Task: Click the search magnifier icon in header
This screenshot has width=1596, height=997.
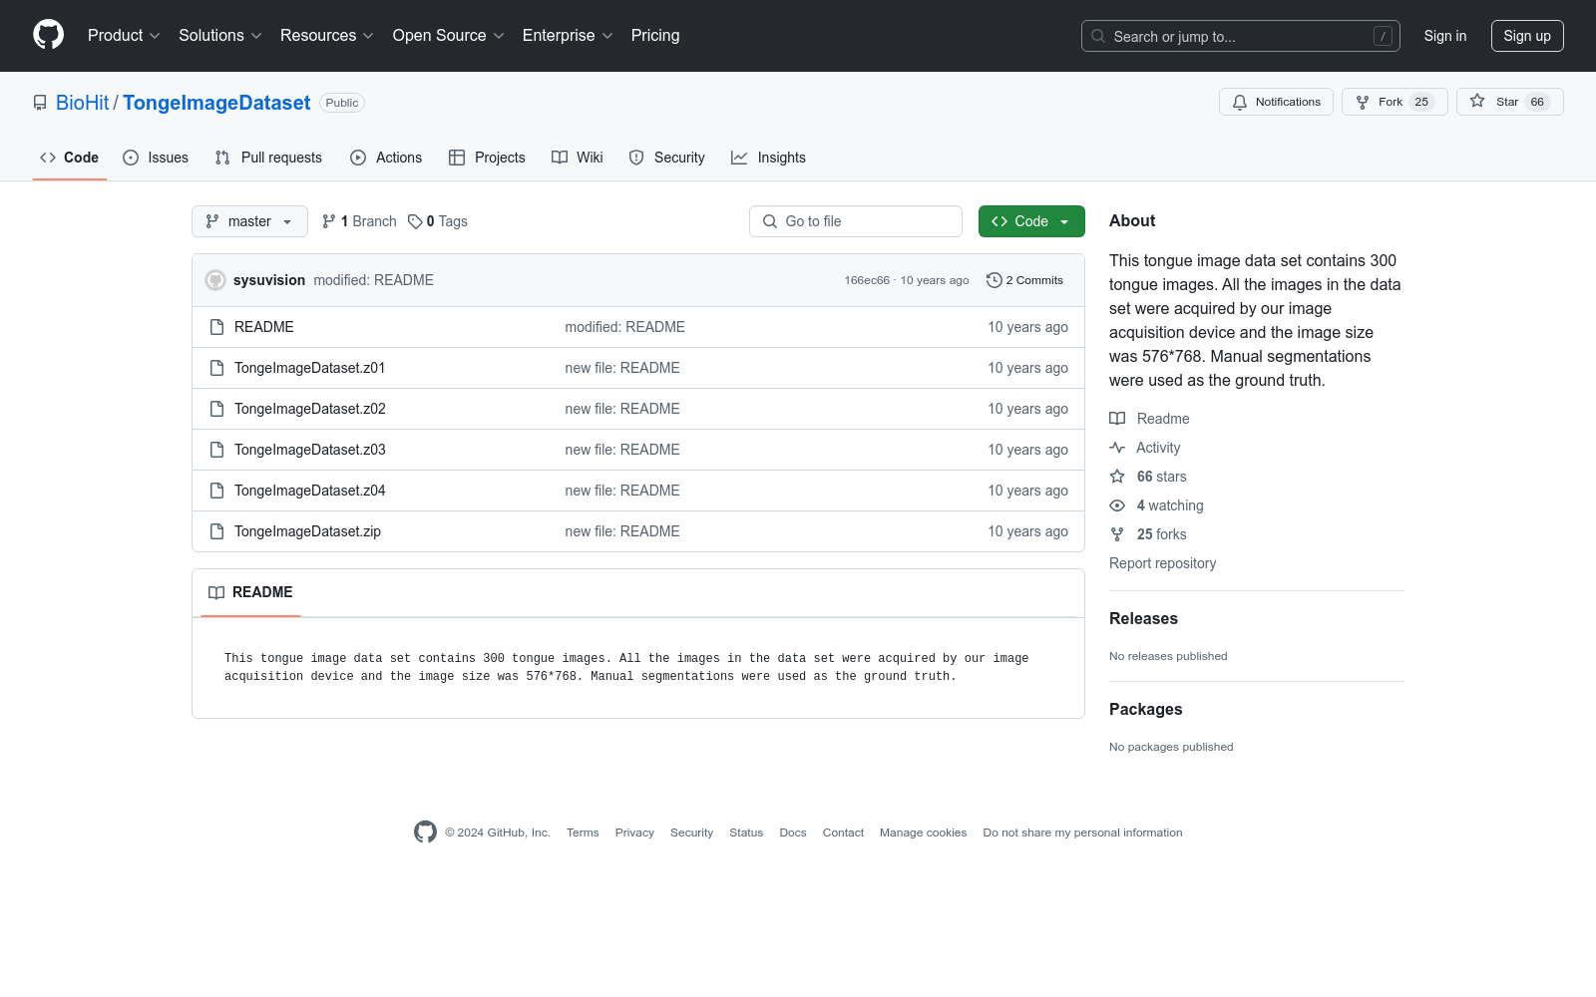Action: click(1098, 36)
